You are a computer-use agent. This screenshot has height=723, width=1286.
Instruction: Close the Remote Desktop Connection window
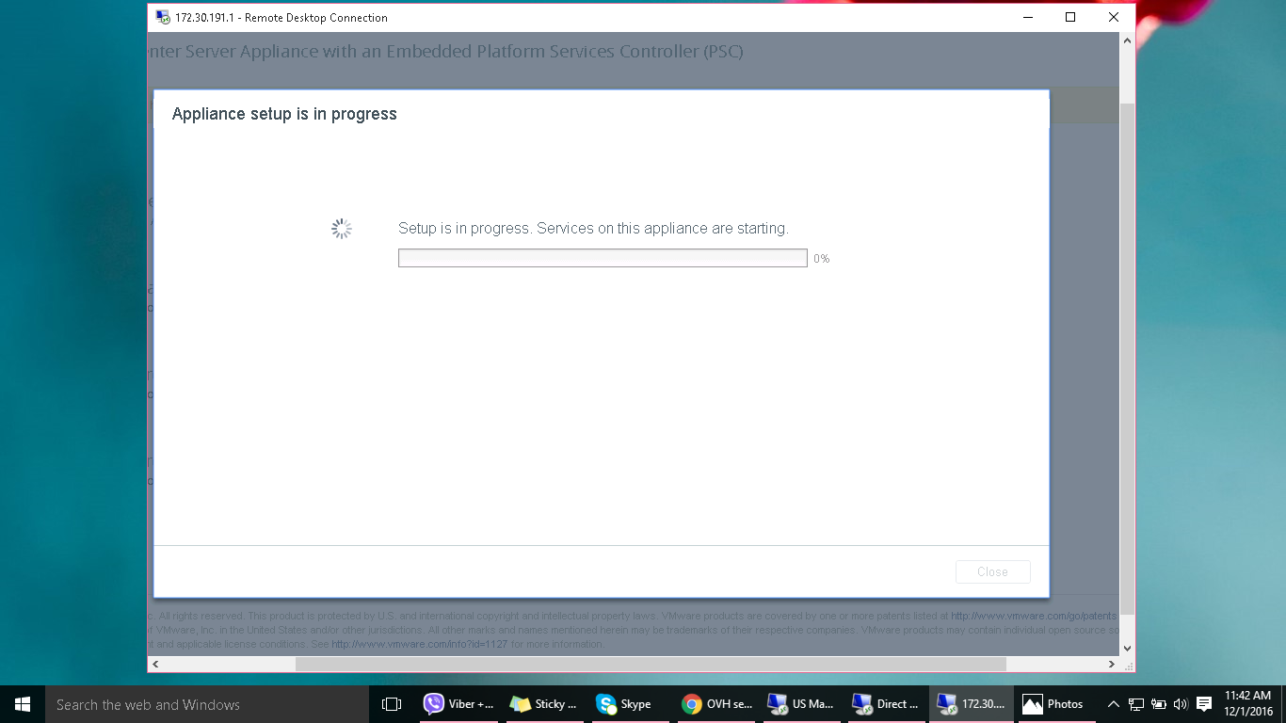coord(1114,17)
